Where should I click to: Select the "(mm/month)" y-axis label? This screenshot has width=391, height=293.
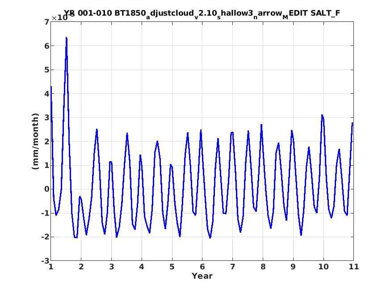[35, 141]
